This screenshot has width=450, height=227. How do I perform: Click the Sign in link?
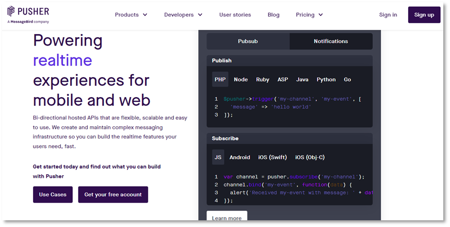[x=388, y=14]
